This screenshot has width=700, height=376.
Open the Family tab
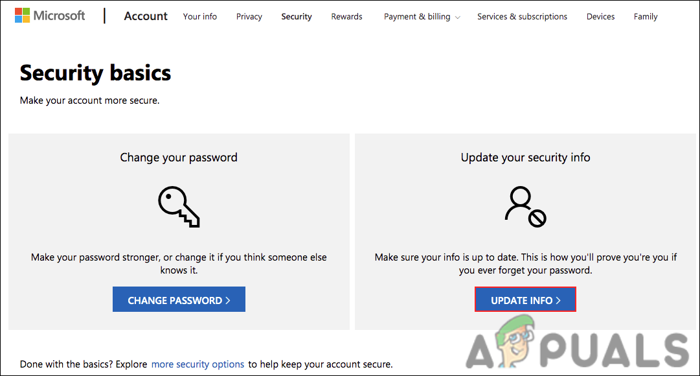tap(646, 17)
